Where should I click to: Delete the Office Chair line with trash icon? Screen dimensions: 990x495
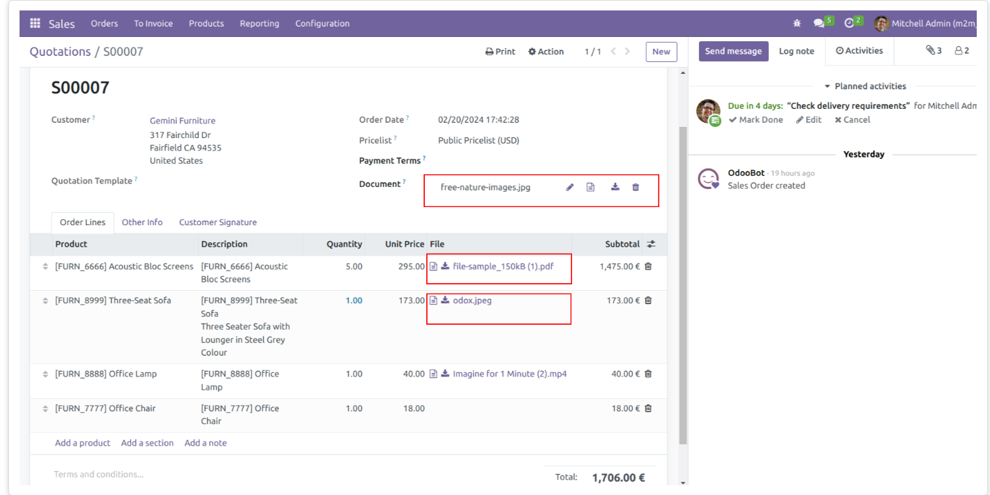click(648, 408)
